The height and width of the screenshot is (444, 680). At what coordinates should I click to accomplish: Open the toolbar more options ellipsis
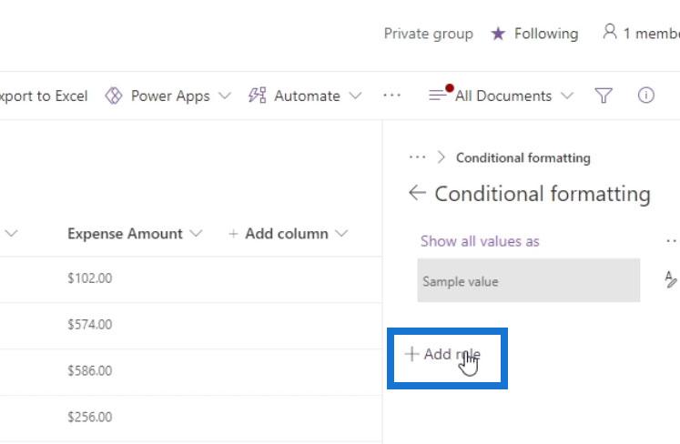coord(391,95)
